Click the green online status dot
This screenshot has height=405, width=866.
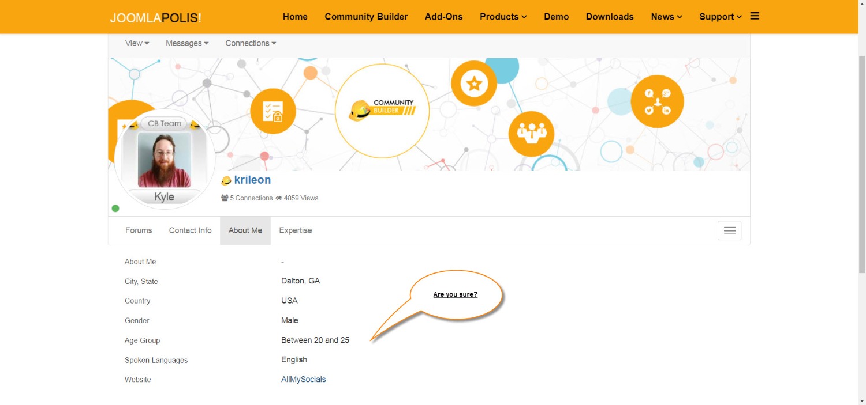[x=115, y=209]
